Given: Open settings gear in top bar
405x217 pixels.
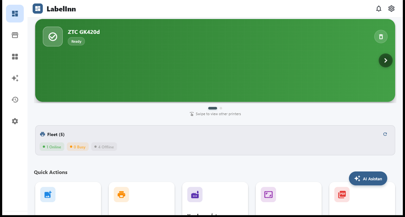Looking at the screenshot, I should pyautogui.click(x=391, y=9).
